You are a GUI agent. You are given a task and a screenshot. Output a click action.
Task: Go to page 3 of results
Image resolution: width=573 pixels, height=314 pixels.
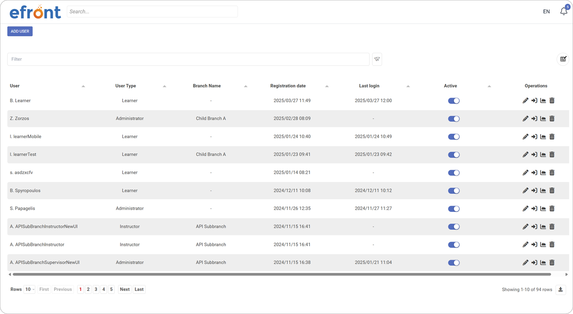(96, 289)
